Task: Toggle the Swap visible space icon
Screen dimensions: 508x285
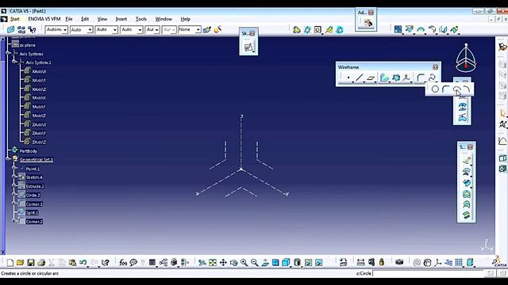Action: pos(319,263)
